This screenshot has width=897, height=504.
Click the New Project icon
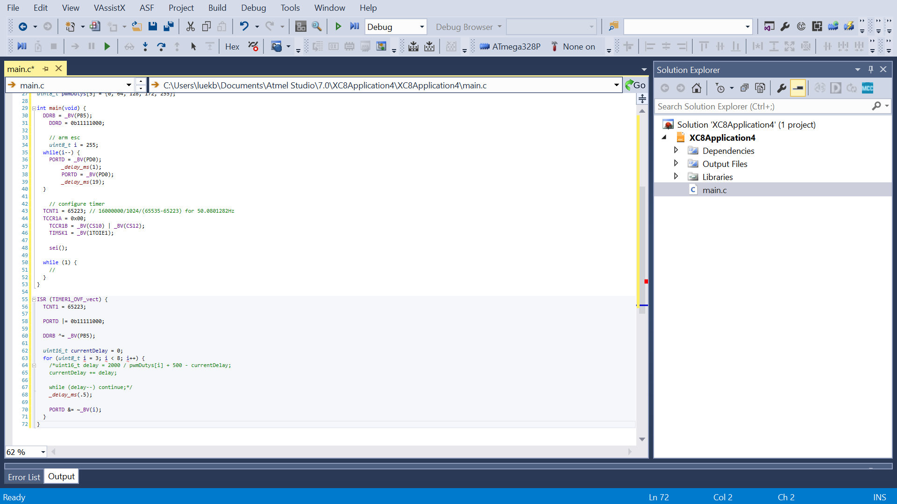[70, 27]
